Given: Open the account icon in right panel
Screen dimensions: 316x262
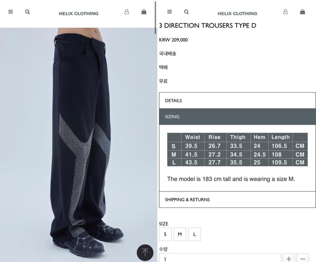Looking at the screenshot, I should tap(285, 12).
